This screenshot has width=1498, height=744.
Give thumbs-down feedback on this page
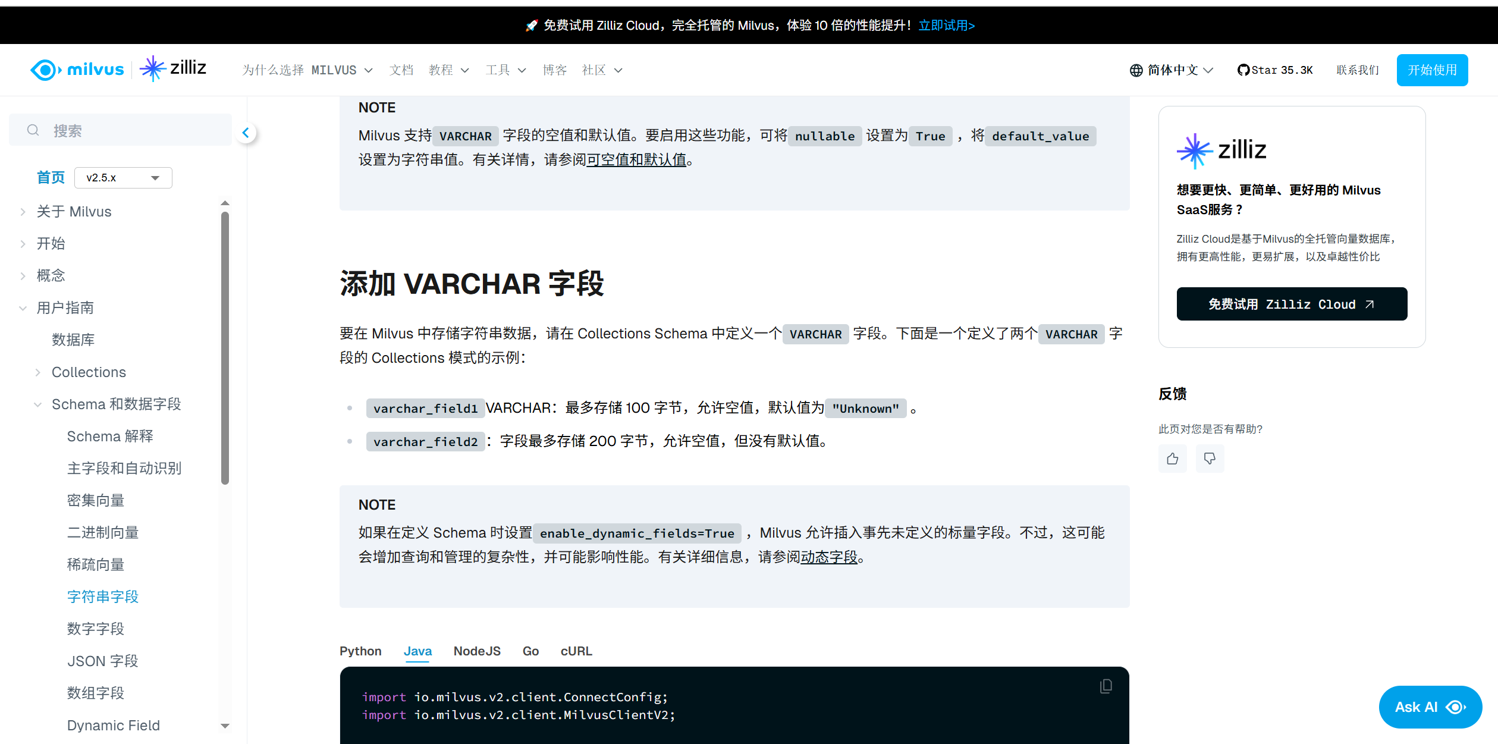point(1210,459)
